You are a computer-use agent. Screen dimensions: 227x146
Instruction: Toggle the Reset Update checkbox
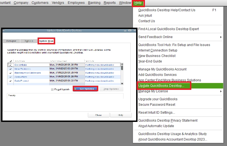point(52,90)
